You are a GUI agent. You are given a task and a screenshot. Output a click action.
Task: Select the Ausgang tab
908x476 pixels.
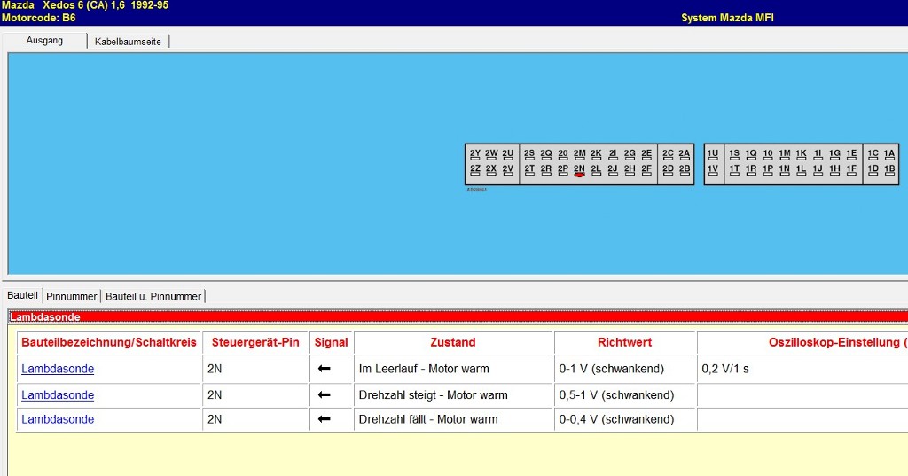[44, 41]
